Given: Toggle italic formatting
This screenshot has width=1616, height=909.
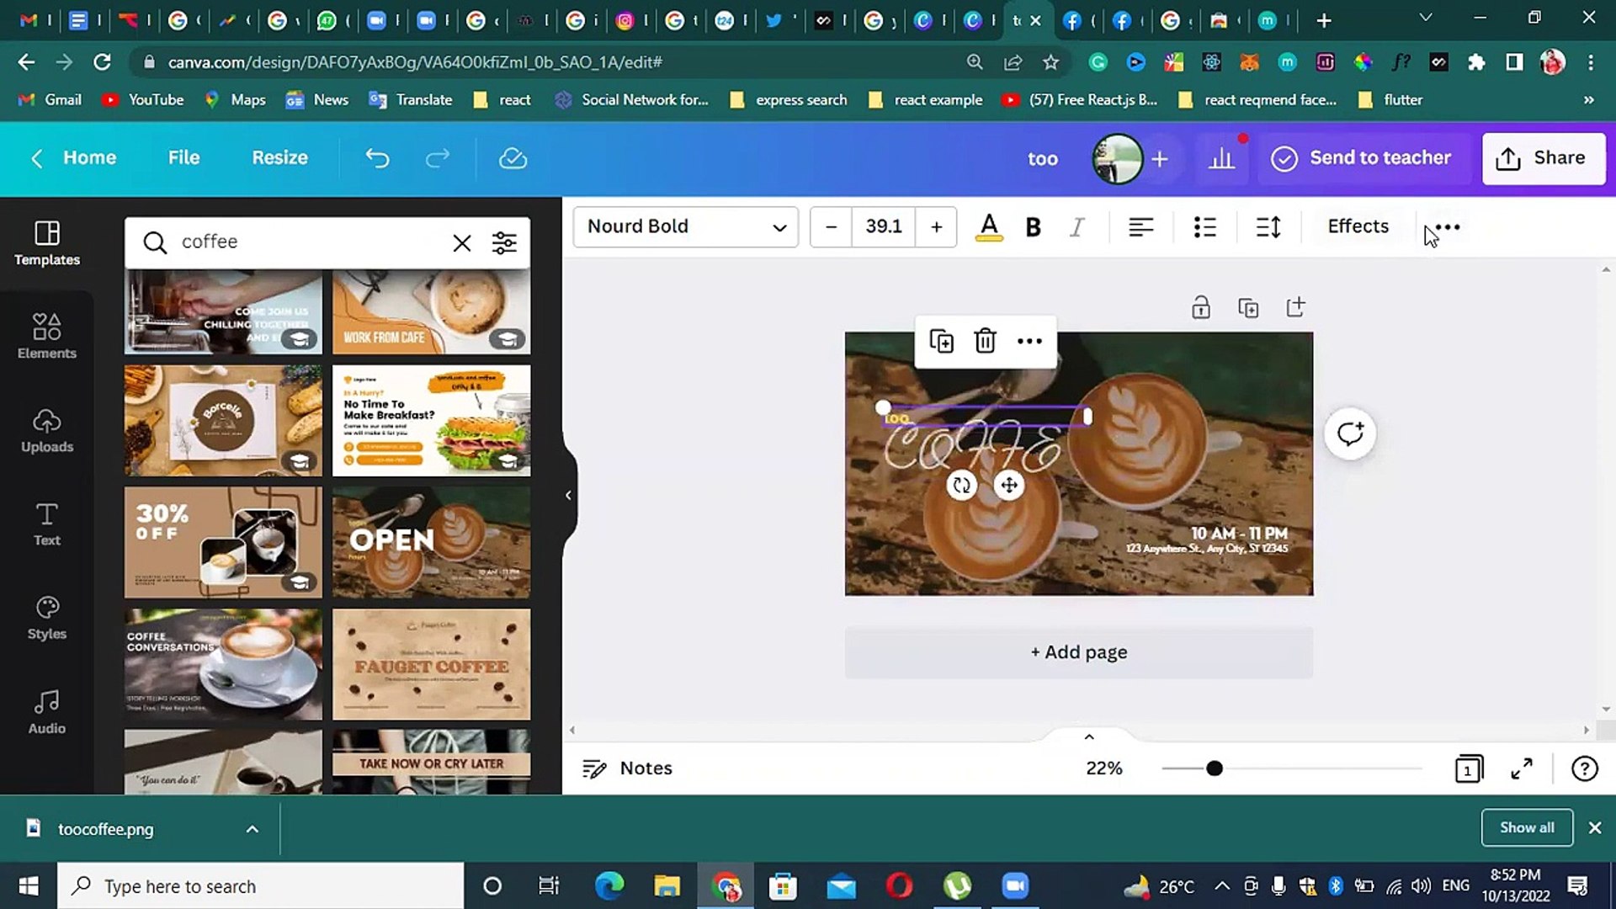Looking at the screenshot, I should [1077, 227].
